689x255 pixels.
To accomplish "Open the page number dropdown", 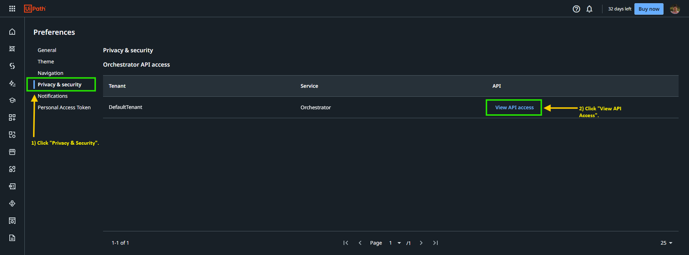I will point(395,243).
